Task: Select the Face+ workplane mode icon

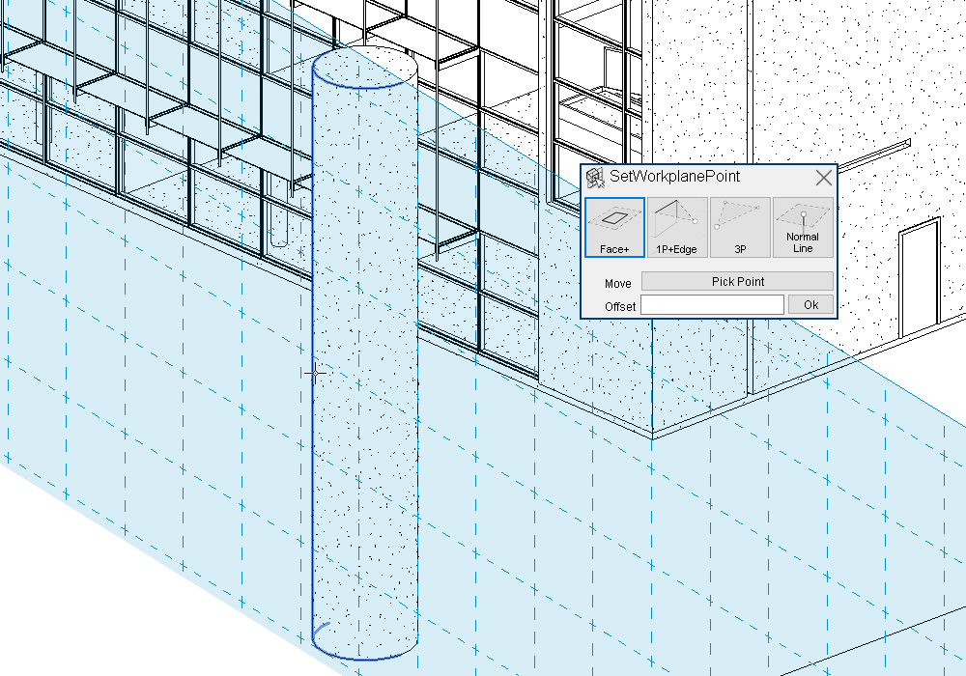Action: click(x=614, y=227)
